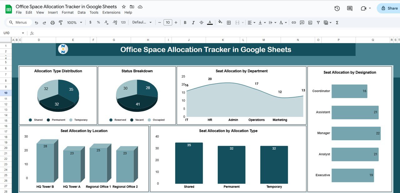
Task: Insert a chart via toolbar icon
Action: [310, 22]
